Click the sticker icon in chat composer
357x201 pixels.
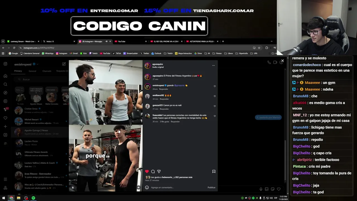point(273,189)
